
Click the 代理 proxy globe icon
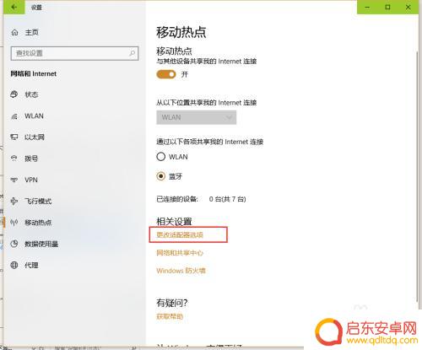coord(14,265)
